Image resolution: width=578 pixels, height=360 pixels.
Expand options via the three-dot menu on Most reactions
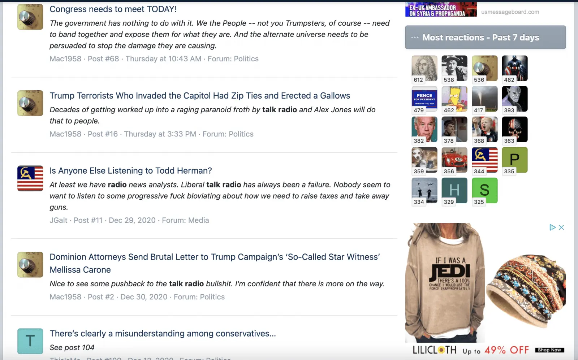coord(415,37)
